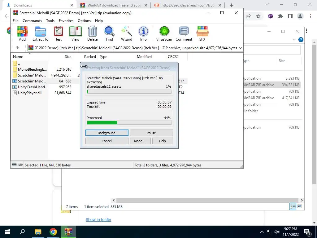
Task: Click the taskbar clock showing 5:27 PM
Action: click(x=290, y=232)
